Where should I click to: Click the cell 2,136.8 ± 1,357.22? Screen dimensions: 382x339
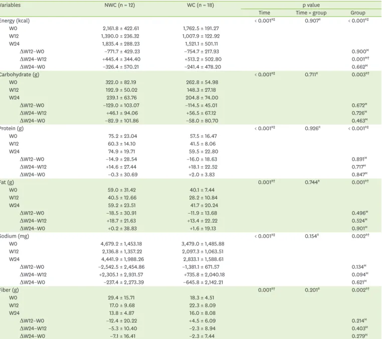point(122,252)
